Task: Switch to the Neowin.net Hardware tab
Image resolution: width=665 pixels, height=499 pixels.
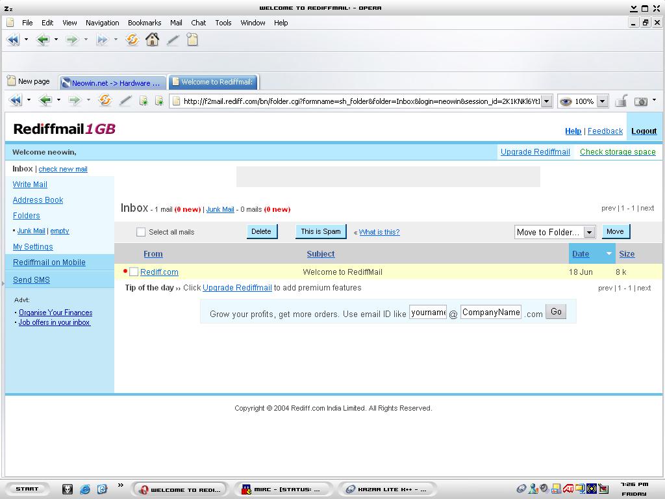Action: [x=112, y=83]
